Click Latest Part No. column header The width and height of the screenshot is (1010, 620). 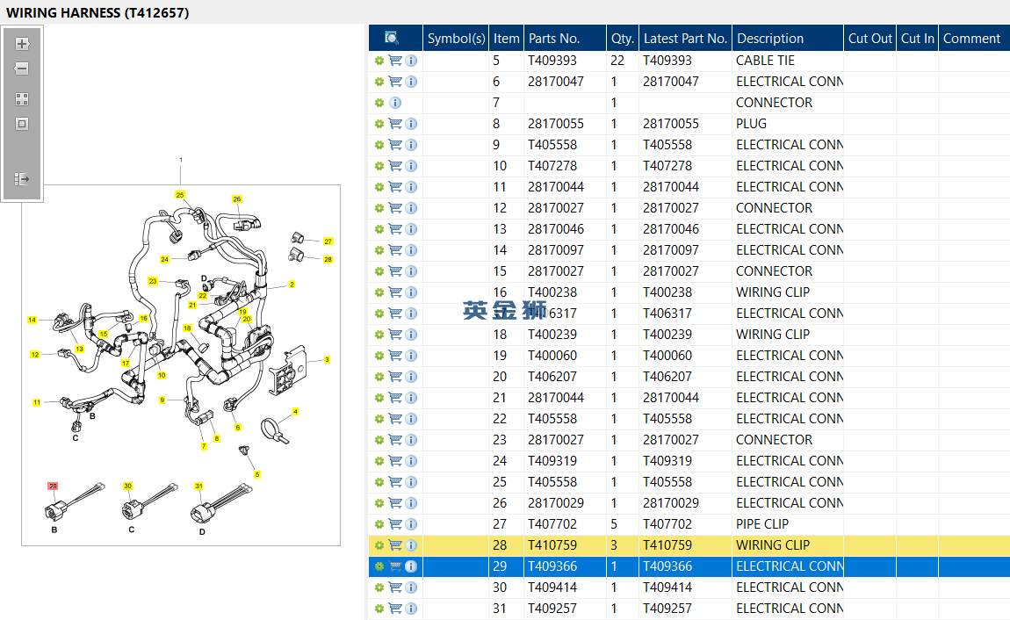685,38
